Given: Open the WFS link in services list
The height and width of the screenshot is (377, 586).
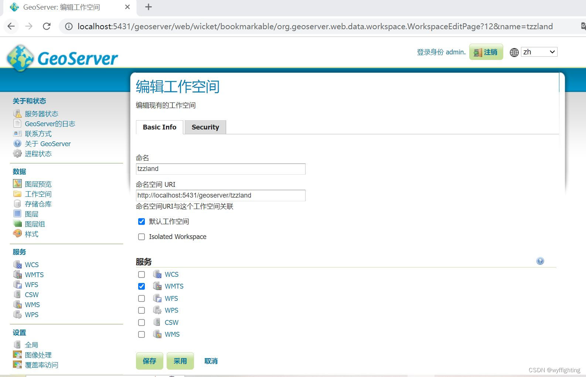Looking at the screenshot, I should pyautogui.click(x=171, y=298).
